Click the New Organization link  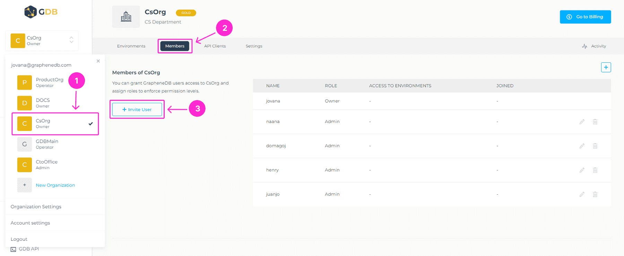[55, 185]
